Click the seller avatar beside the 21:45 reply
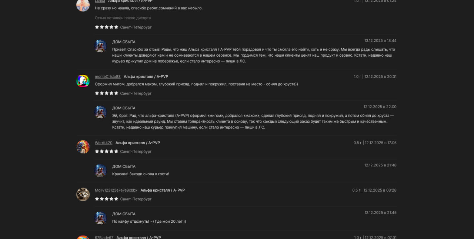474x239 pixels. tap(100, 218)
